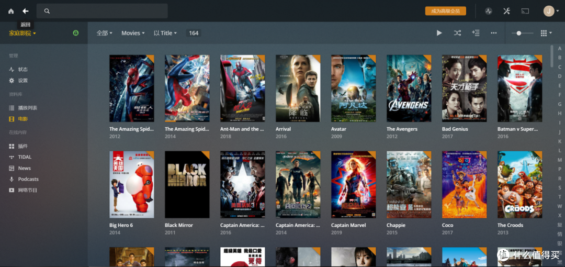This screenshot has width=565, height=267.
Task: Click the green secure lock icon
Action: pyautogui.click(x=76, y=33)
